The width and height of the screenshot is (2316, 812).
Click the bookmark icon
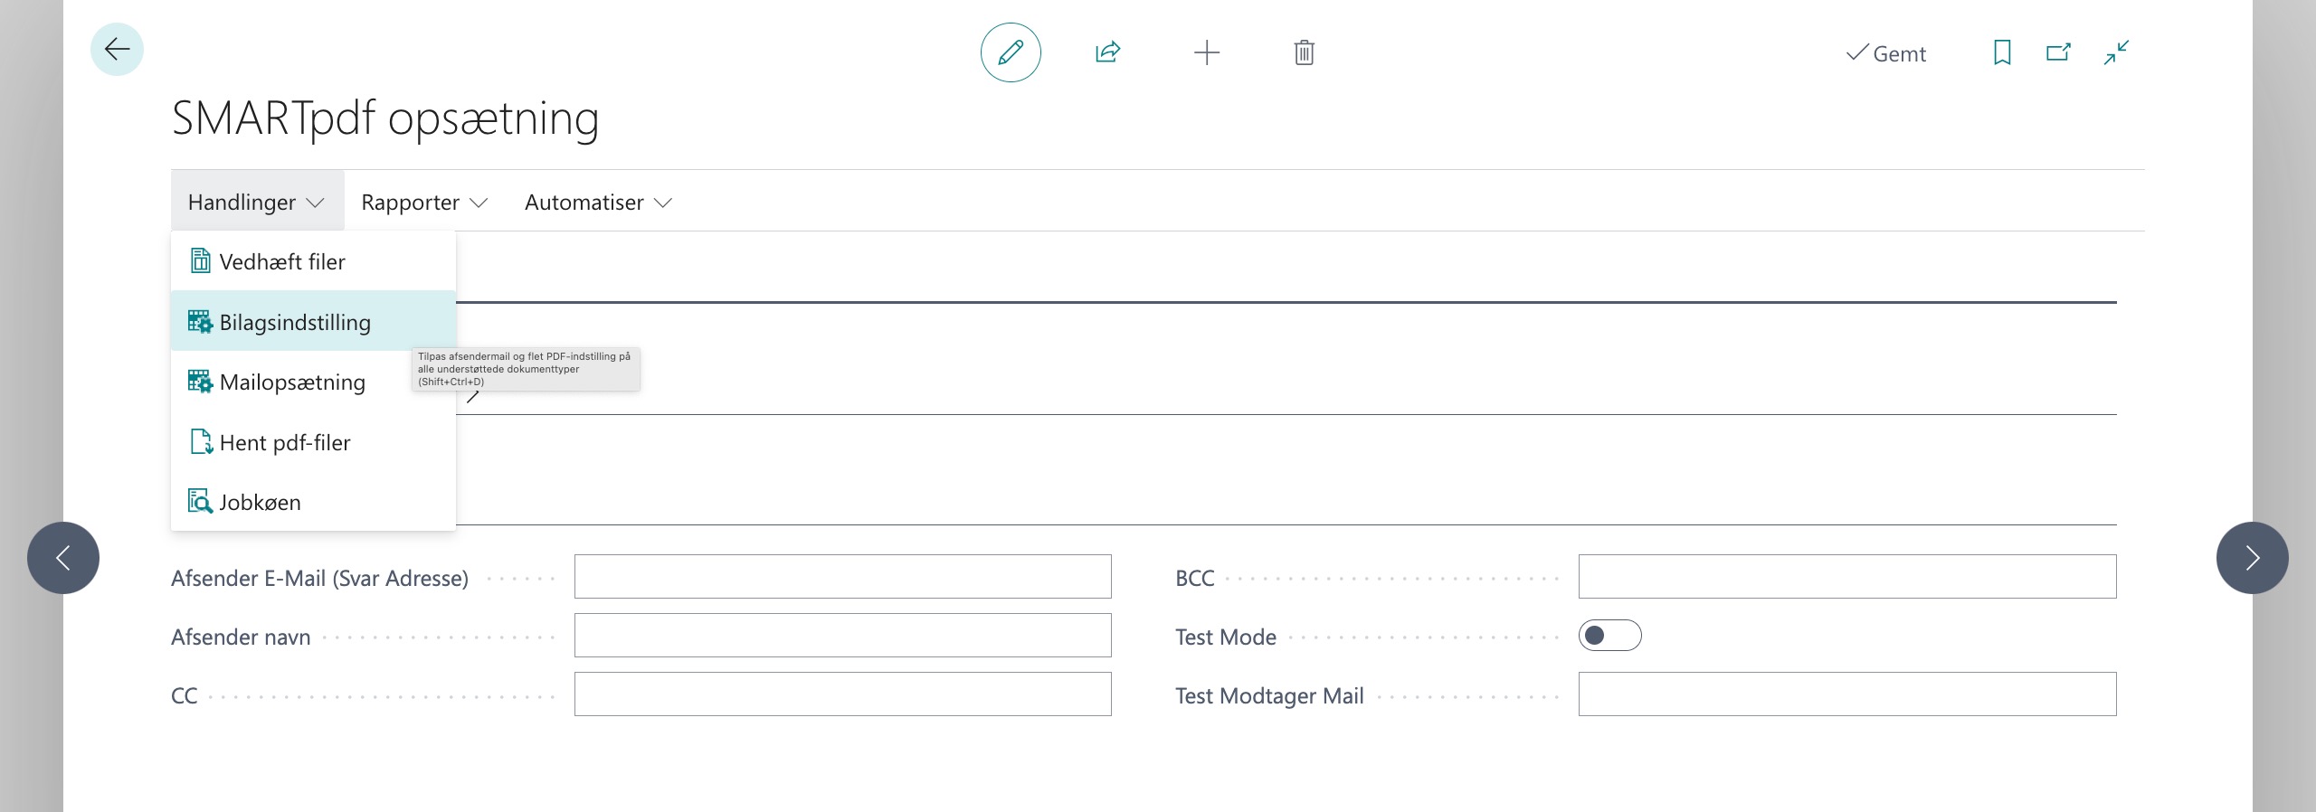click(2002, 52)
